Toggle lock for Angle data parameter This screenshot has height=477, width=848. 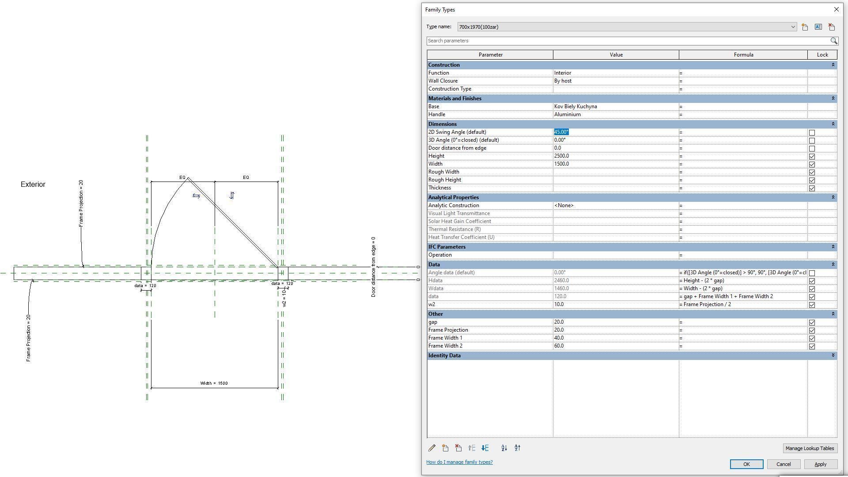(x=812, y=273)
